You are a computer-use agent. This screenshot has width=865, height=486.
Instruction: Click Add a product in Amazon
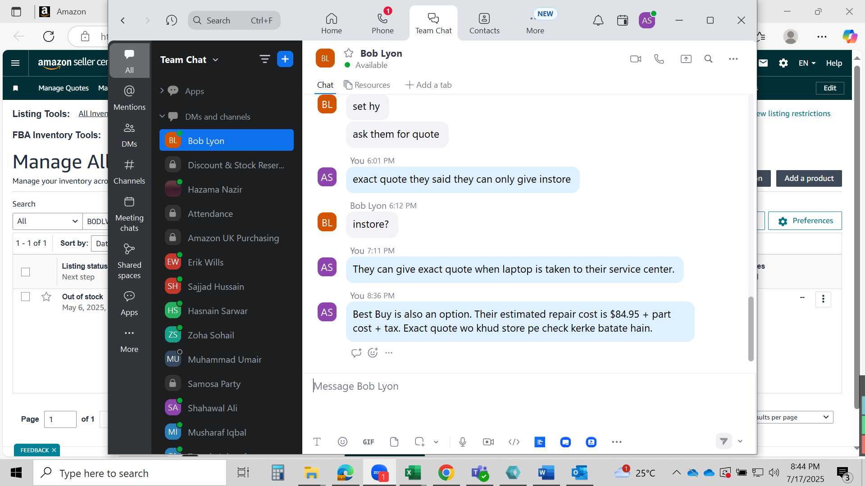(809, 178)
